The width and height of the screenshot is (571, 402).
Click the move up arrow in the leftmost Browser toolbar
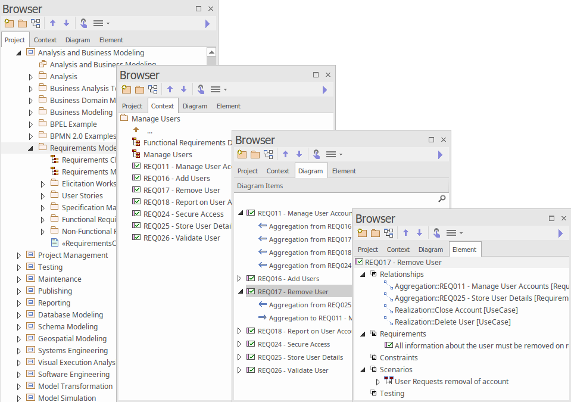coord(52,23)
